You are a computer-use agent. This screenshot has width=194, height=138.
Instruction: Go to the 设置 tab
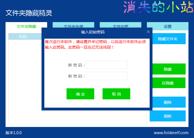[168, 26]
